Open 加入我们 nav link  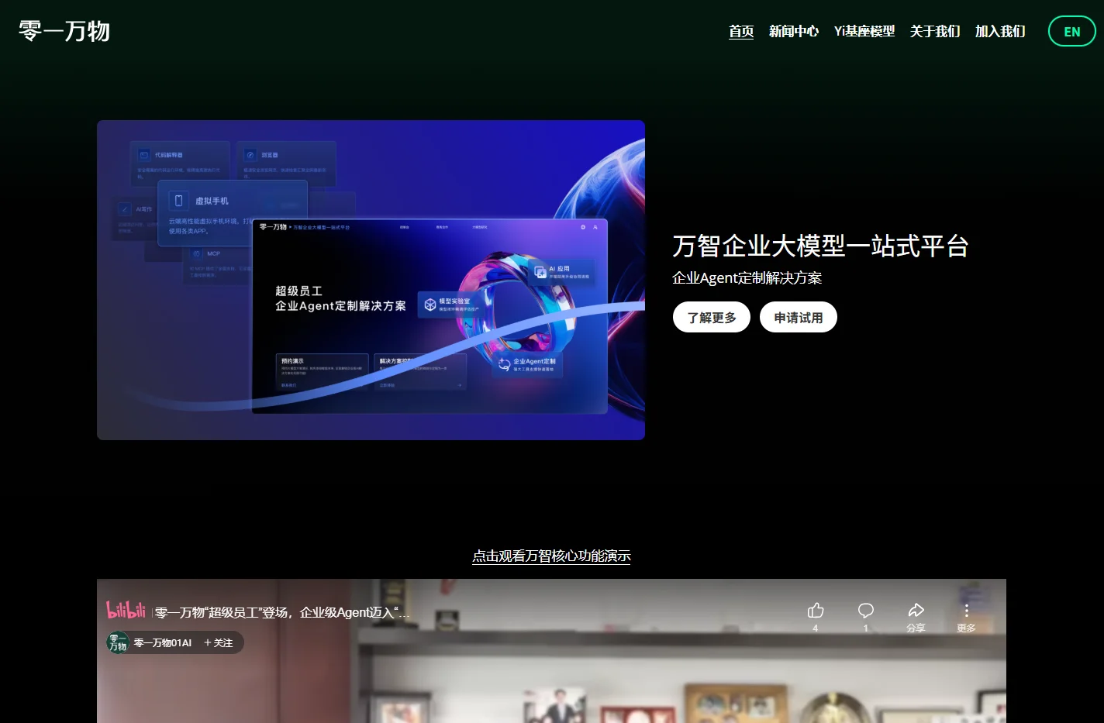(1000, 31)
